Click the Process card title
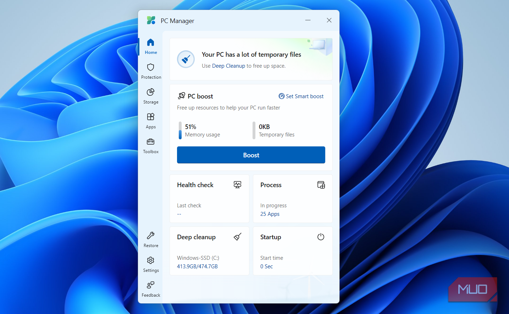 [271, 185]
